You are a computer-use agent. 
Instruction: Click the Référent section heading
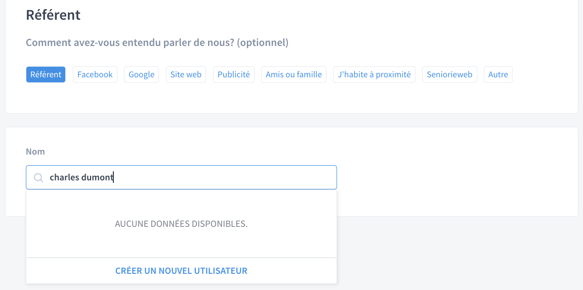[53, 15]
